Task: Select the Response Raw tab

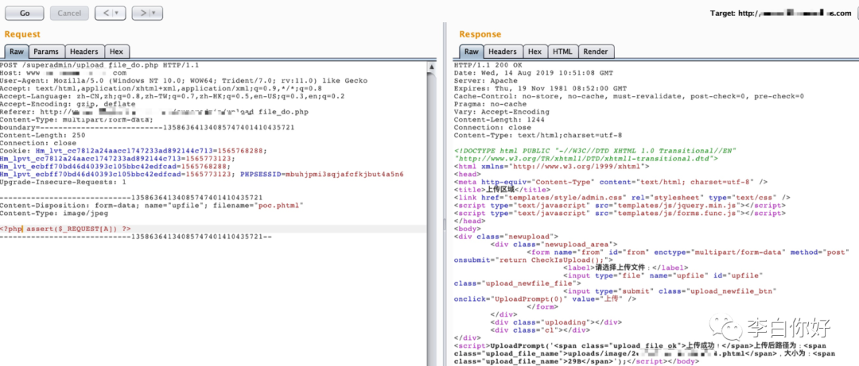Action: click(x=471, y=52)
